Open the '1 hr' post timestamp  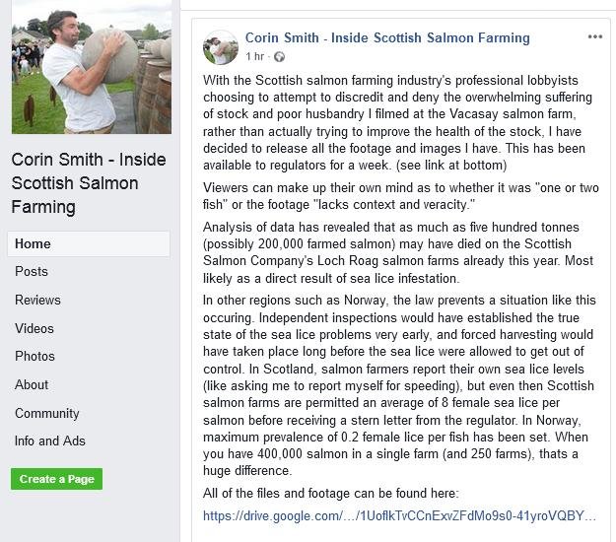255,57
